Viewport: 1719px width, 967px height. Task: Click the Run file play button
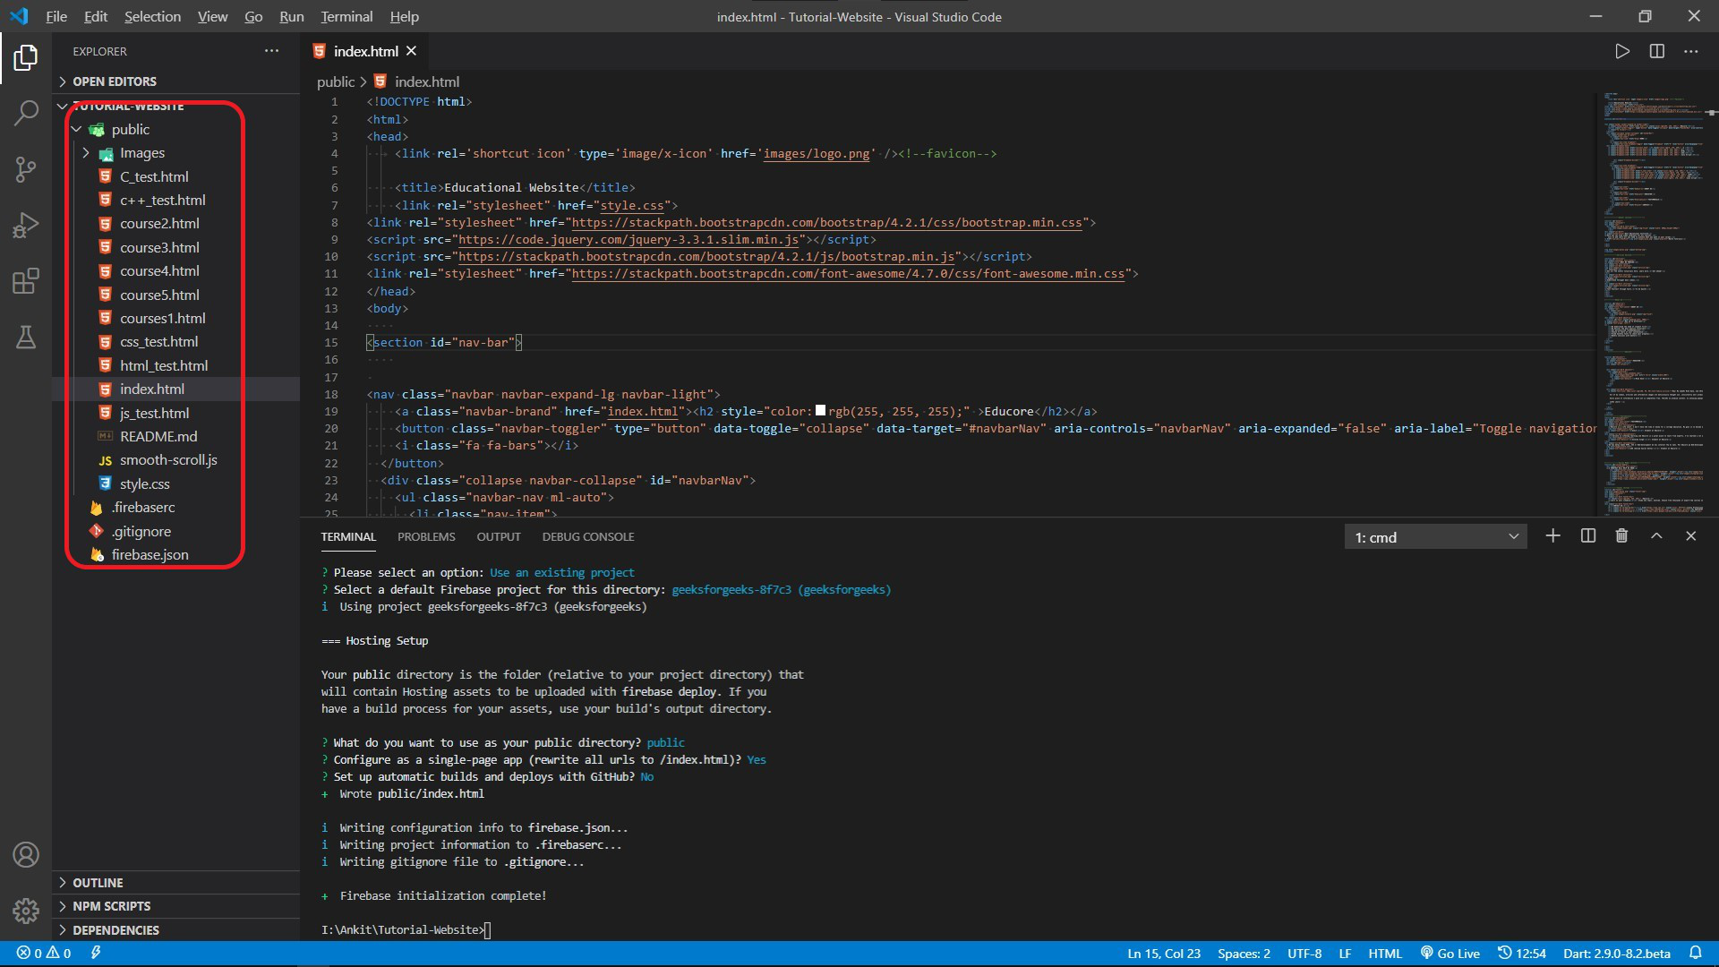coord(1621,52)
